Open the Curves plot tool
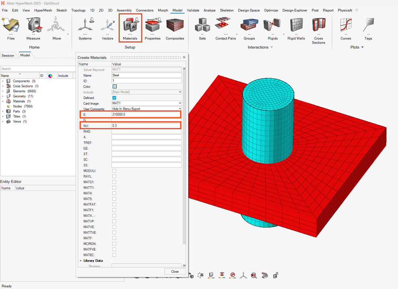 pyautogui.click(x=346, y=28)
